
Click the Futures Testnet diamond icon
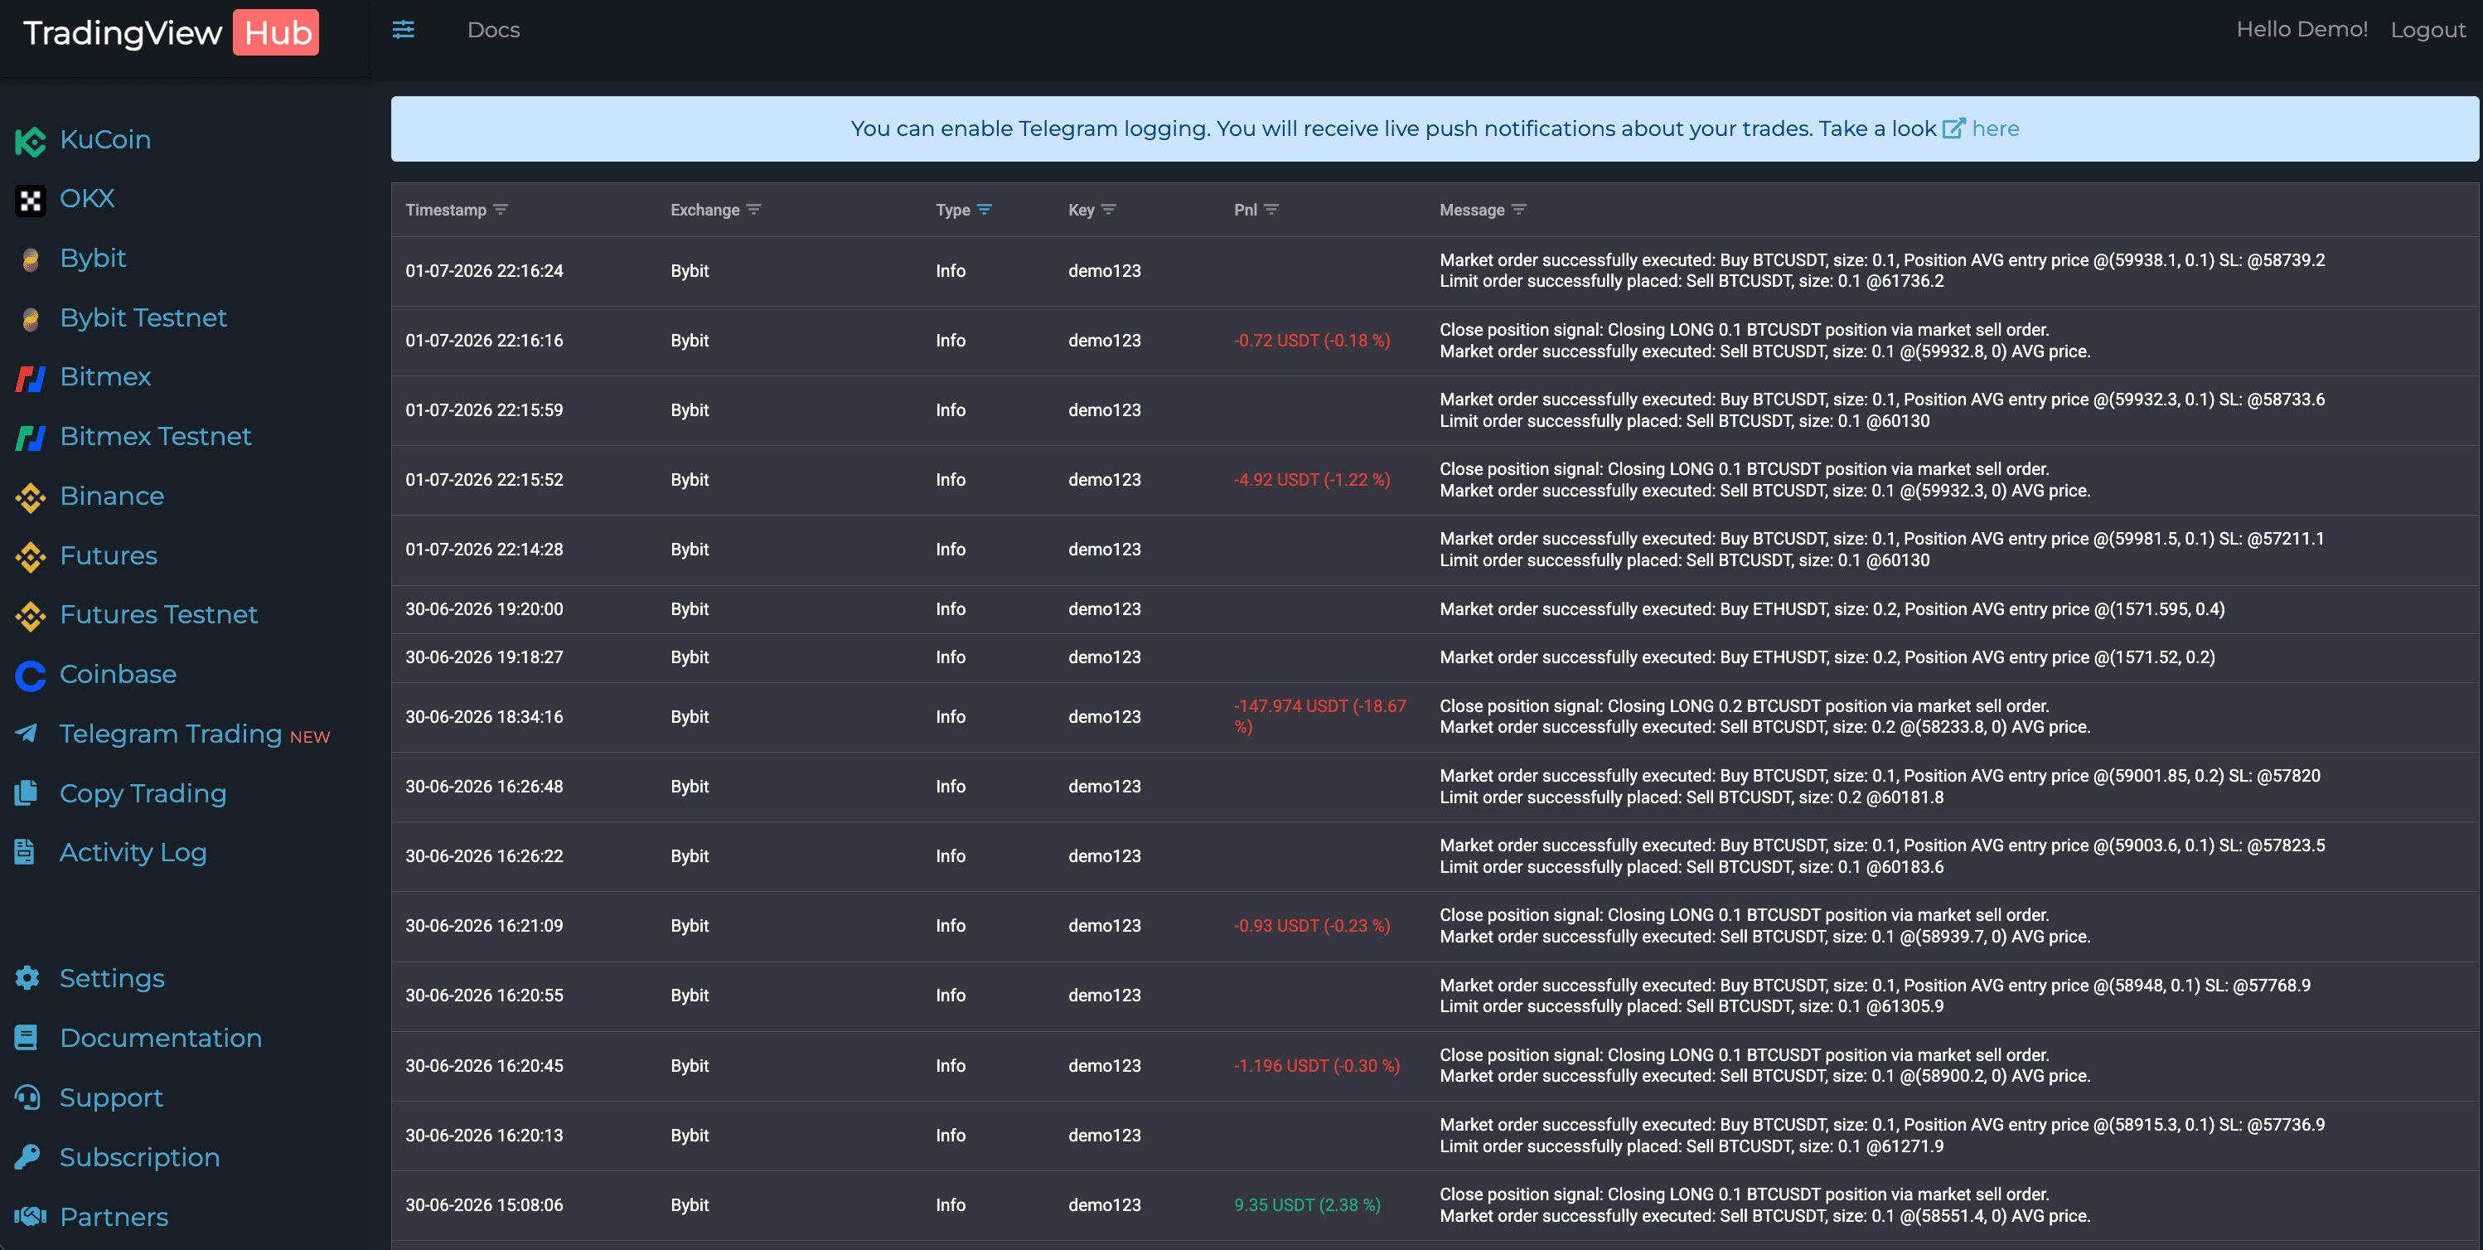pyautogui.click(x=30, y=617)
